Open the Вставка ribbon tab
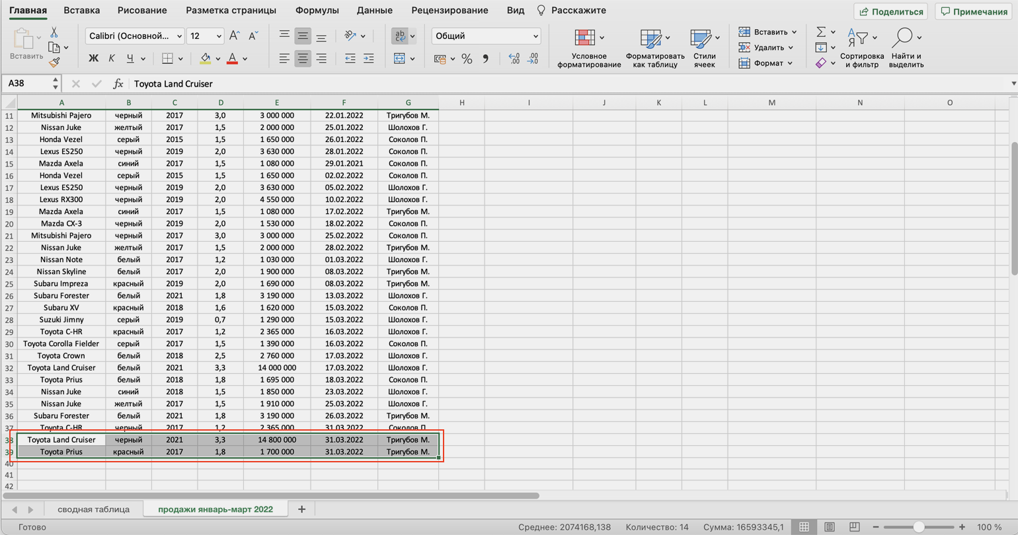1018x535 pixels. pos(82,11)
